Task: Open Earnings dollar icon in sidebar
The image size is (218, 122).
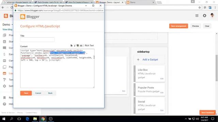Action: 4,54
